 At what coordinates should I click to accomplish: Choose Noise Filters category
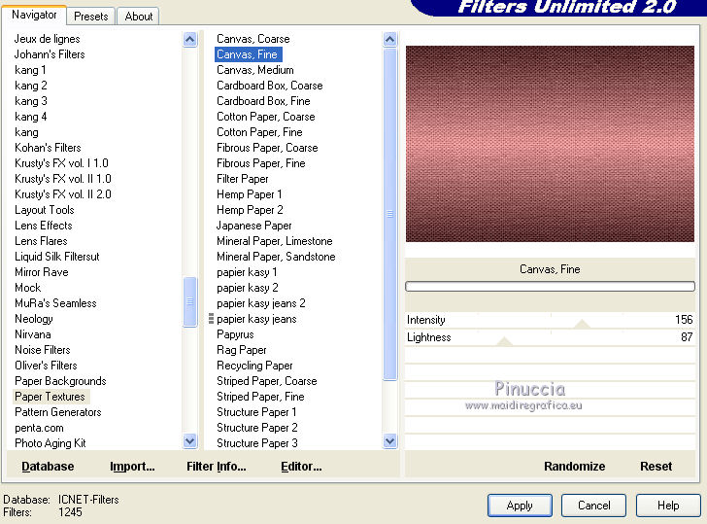(43, 350)
